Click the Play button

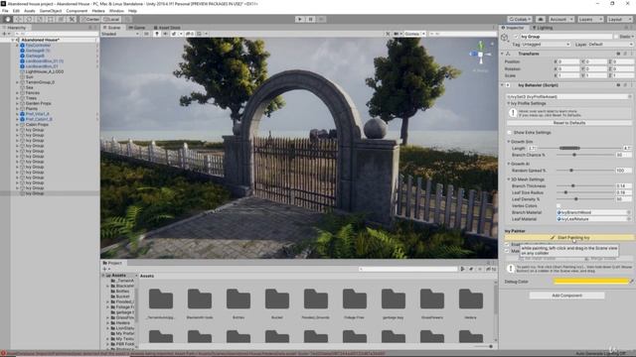coord(300,19)
